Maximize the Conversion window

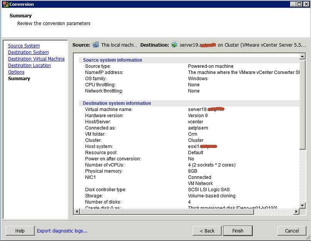coord(299,4)
